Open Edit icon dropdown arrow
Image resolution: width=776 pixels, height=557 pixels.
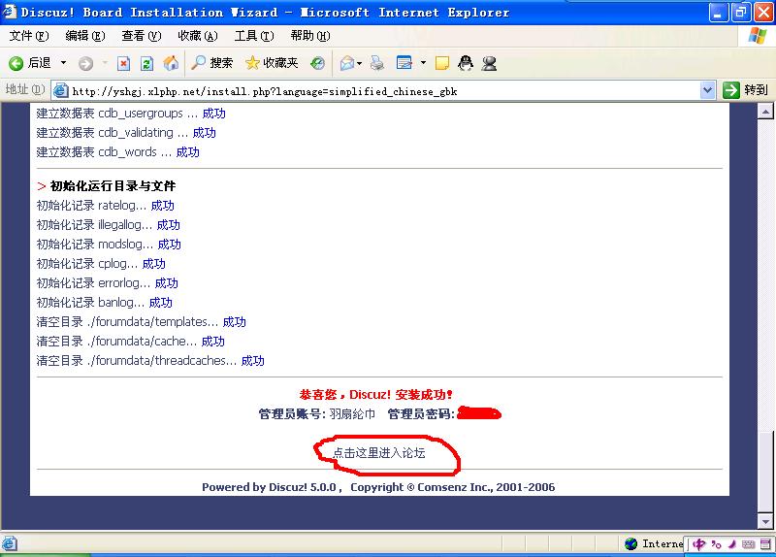coord(423,63)
